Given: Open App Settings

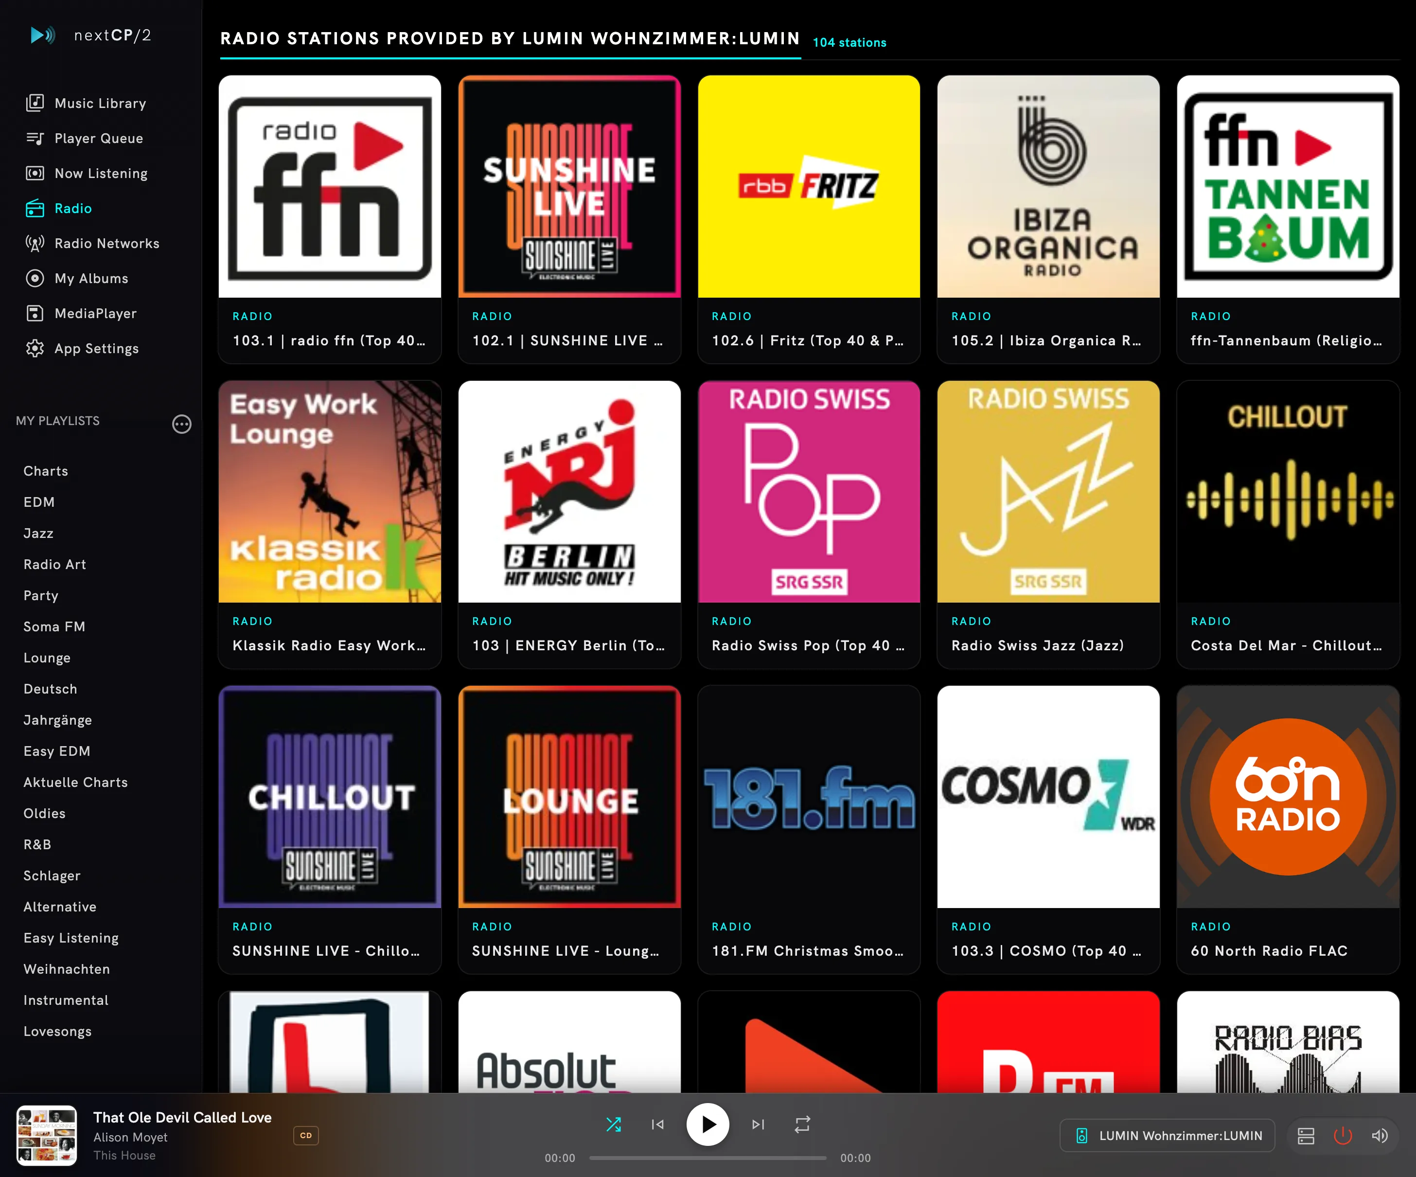Looking at the screenshot, I should pyautogui.click(x=82, y=349).
